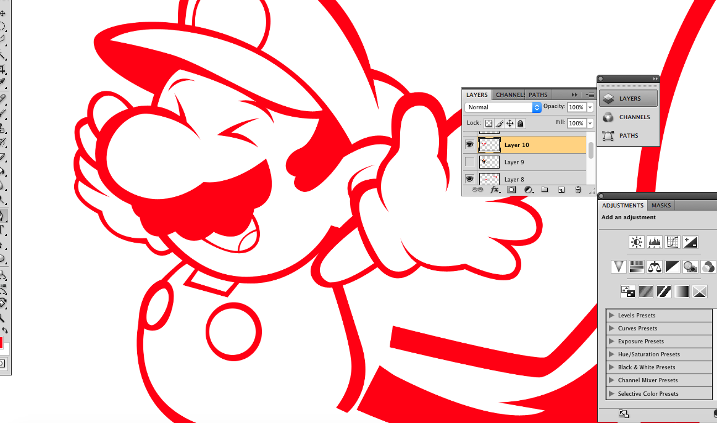Select the Pen tool in toolbox
Viewport: 717px width, 423px height.
[x=2, y=215]
